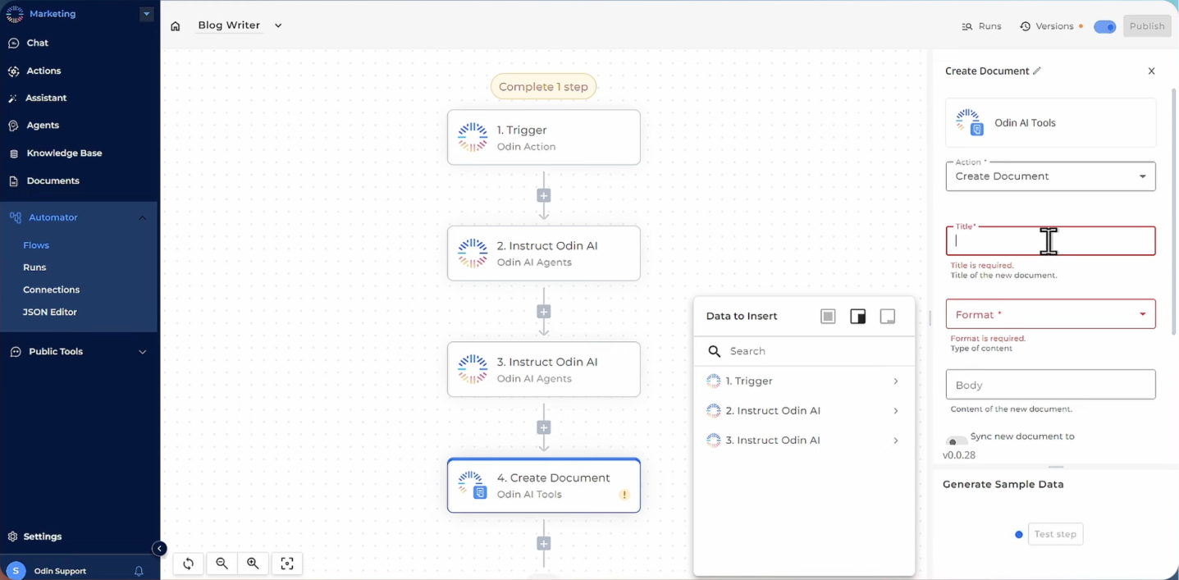Open the Format dropdown in Create Document panel

[x=1050, y=314]
